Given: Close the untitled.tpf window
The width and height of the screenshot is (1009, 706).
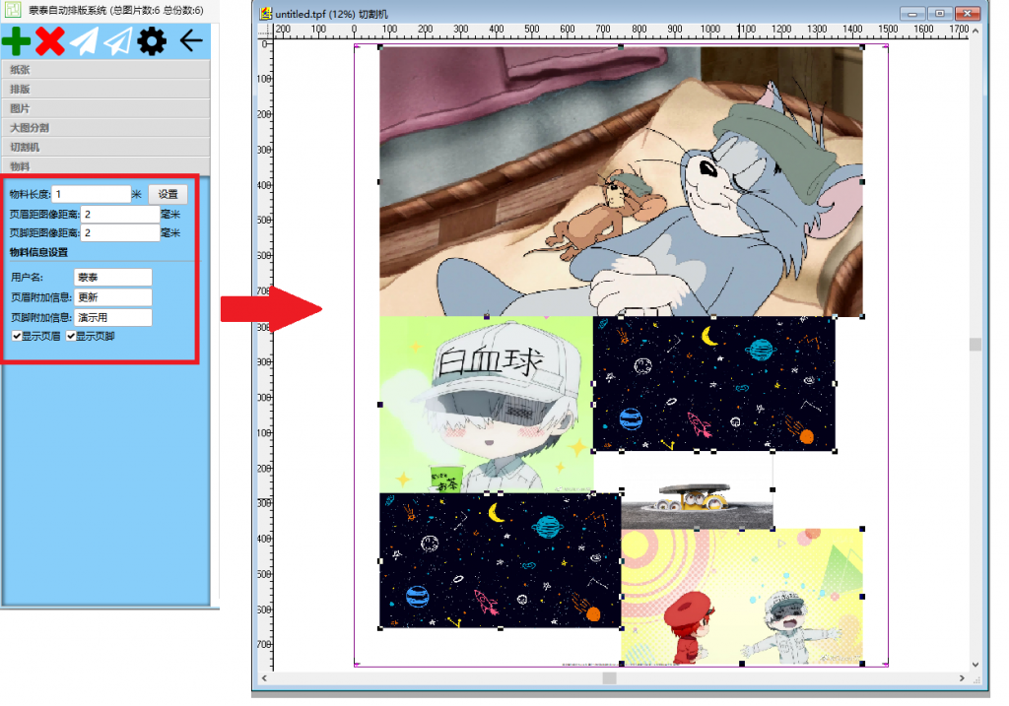Looking at the screenshot, I should [x=968, y=13].
